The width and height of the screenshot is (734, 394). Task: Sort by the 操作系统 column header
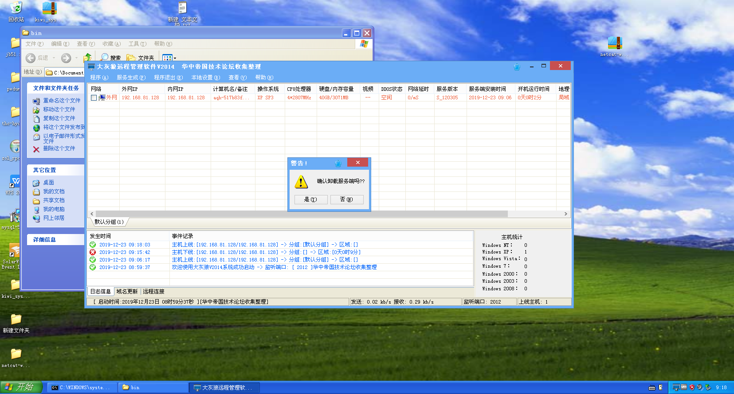pyautogui.click(x=270, y=89)
